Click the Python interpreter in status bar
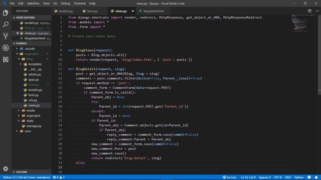 coord(27,177)
